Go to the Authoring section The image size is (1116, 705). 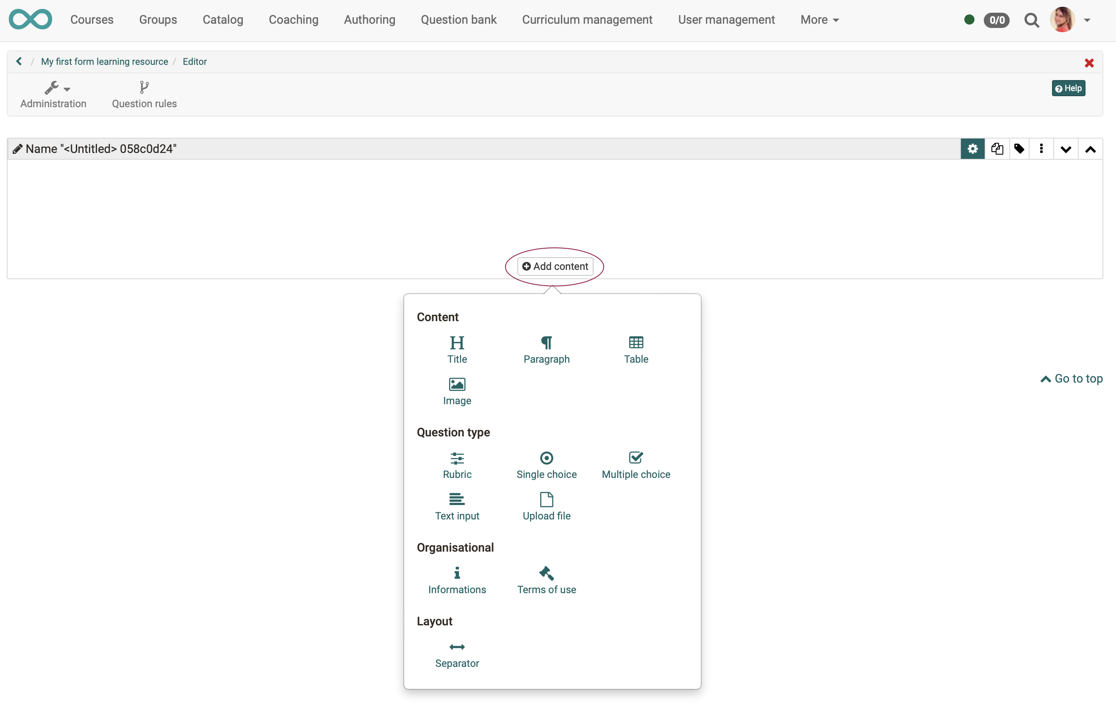coord(369,20)
